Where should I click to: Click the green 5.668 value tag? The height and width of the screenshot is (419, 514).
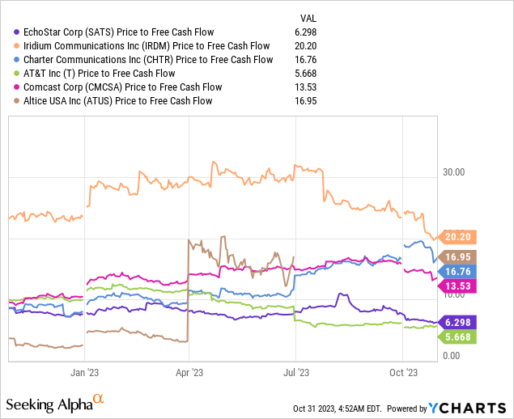pos(460,336)
